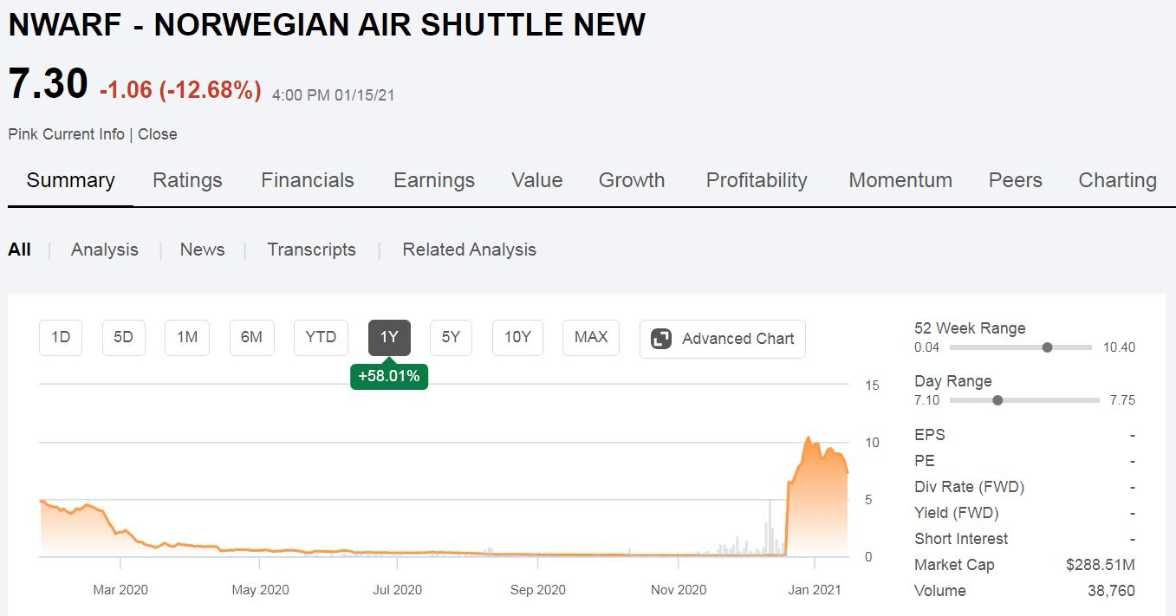Click the 4:00 PM 01/15/21 timestamp
This screenshot has width=1176, height=616.
334,95
